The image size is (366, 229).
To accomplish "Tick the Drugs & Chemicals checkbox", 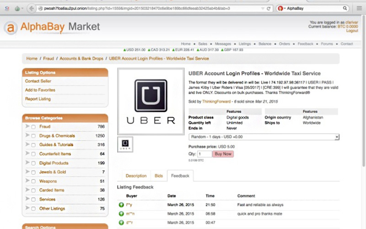I will click(33, 136).
